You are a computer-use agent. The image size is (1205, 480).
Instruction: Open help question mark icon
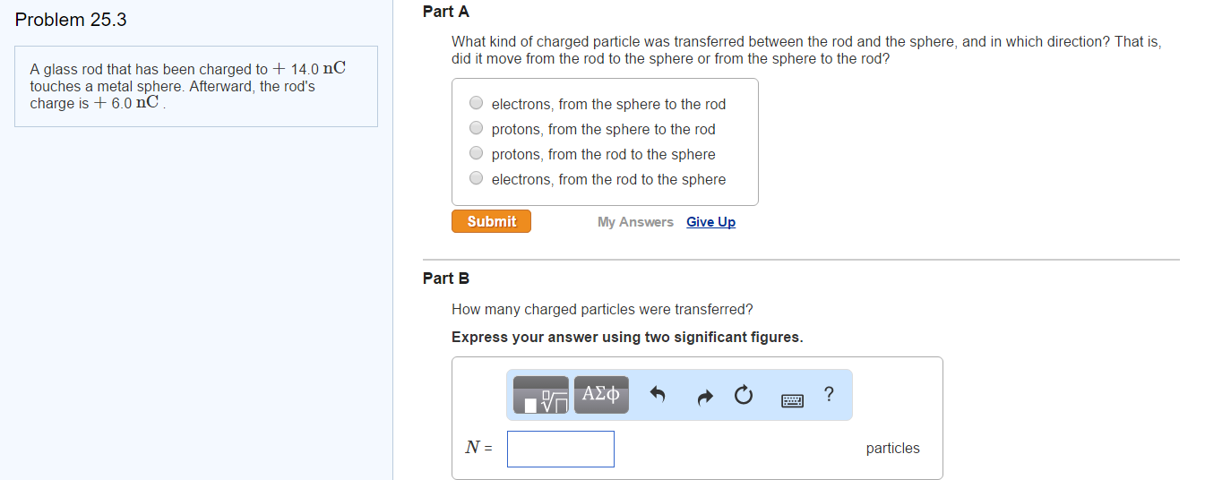pyautogui.click(x=829, y=394)
